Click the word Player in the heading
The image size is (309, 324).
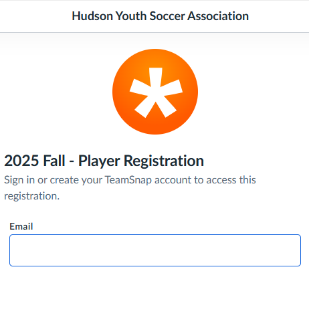pos(99,161)
